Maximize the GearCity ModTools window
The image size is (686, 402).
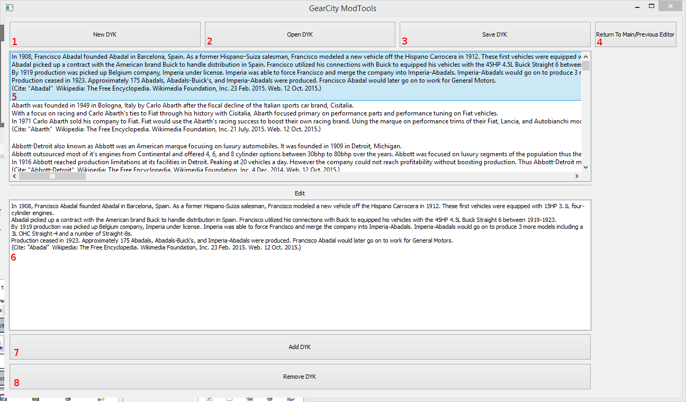tap(652, 6)
